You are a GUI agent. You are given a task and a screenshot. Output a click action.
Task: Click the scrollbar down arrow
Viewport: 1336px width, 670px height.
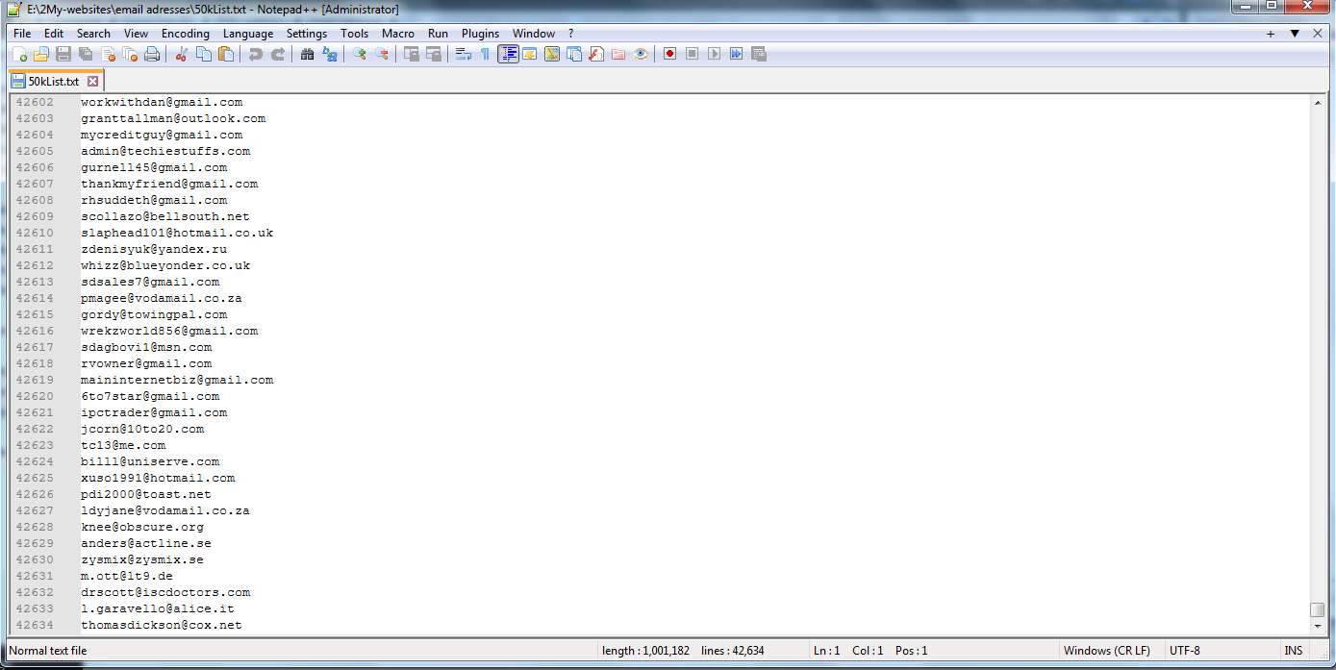(x=1318, y=626)
